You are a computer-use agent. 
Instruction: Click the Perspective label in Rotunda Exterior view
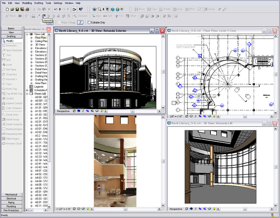pyautogui.click(x=63, y=111)
